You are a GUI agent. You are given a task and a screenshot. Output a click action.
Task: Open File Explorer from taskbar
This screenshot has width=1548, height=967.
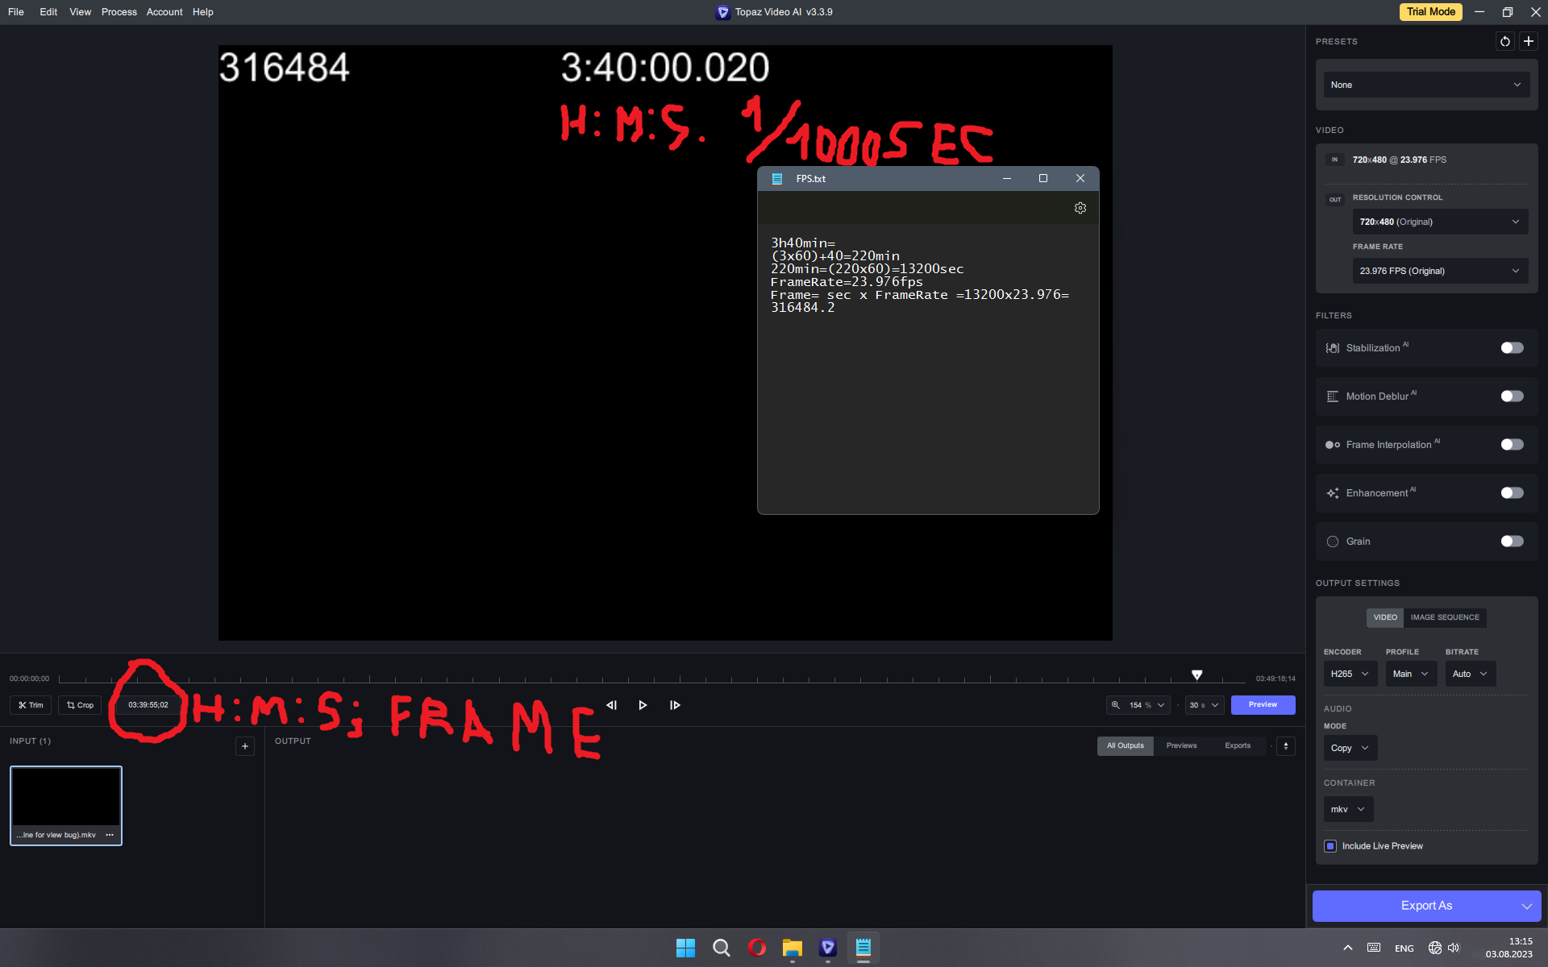793,948
